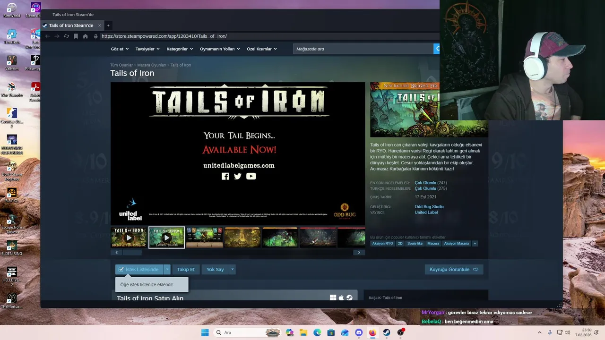Open Escape from Tarkov desktop shortcut
The image size is (605, 340).
pos(12,224)
